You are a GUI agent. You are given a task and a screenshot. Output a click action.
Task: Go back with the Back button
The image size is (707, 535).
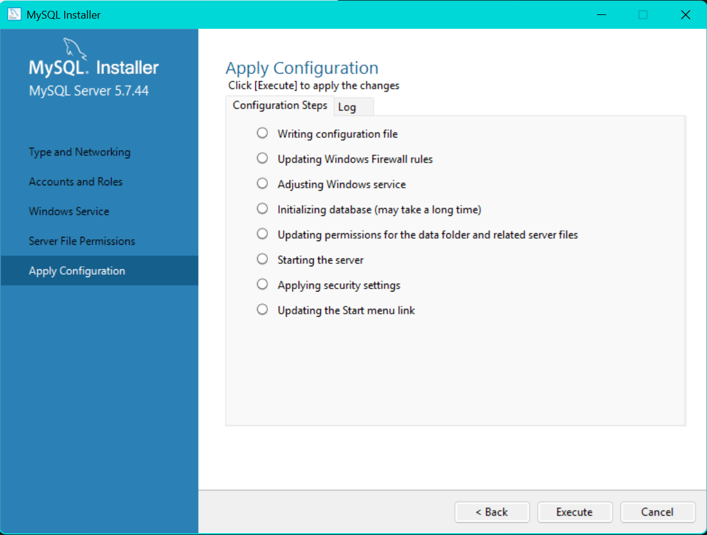[491, 512]
